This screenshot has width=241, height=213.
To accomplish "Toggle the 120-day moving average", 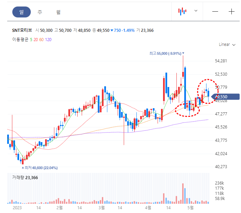I will (x=48, y=40).
